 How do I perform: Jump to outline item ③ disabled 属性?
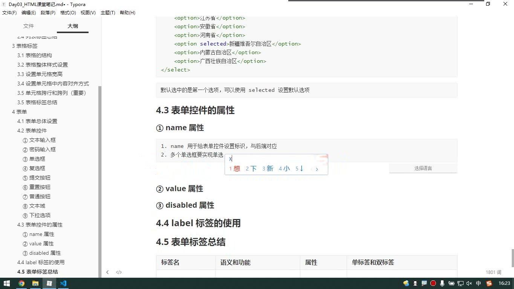click(x=42, y=253)
